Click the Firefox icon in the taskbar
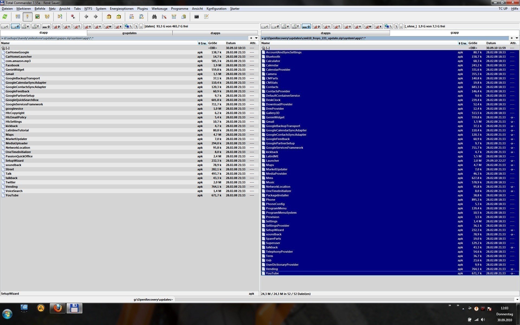Screen dimensions: 520x325 point(58,308)
